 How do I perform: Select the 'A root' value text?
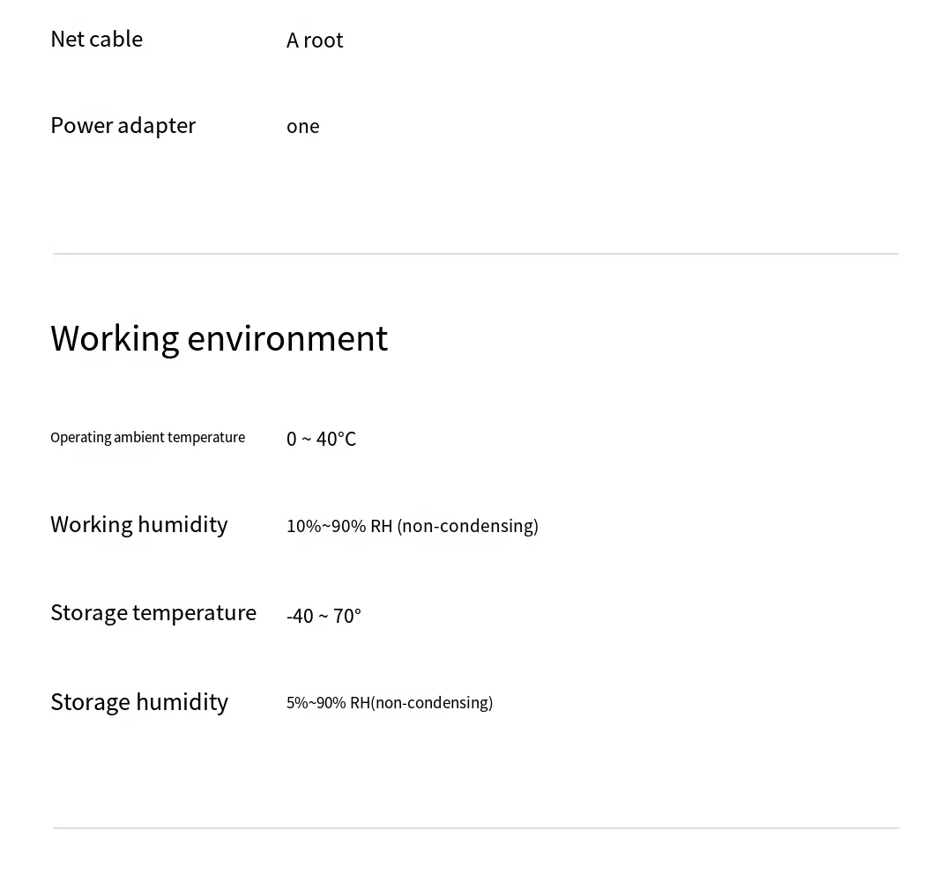point(315,41)
